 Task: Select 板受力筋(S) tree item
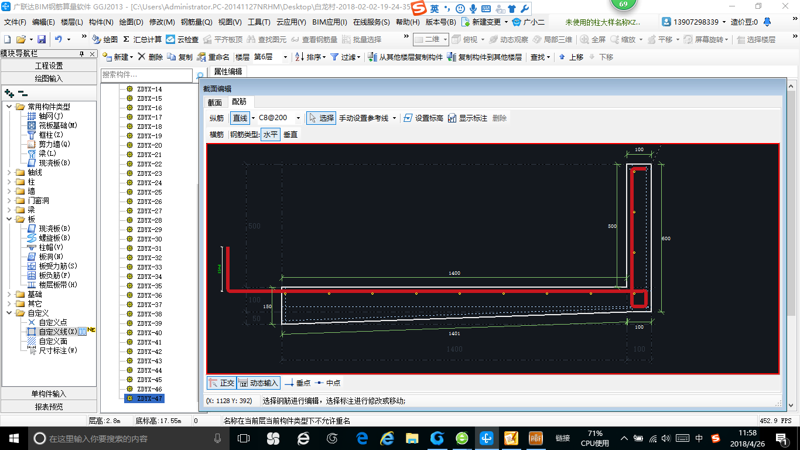53,266
